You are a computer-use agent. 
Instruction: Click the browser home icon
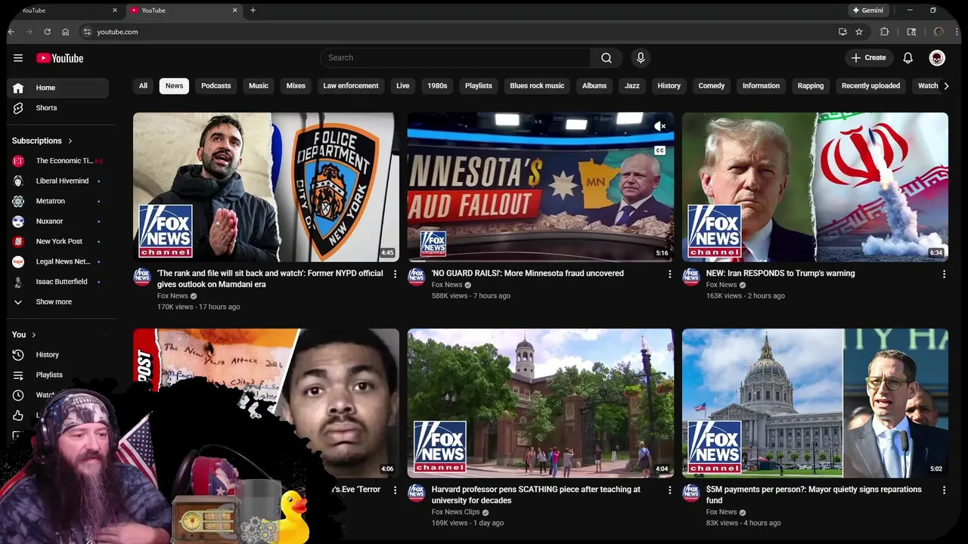(x=66, y=32)
